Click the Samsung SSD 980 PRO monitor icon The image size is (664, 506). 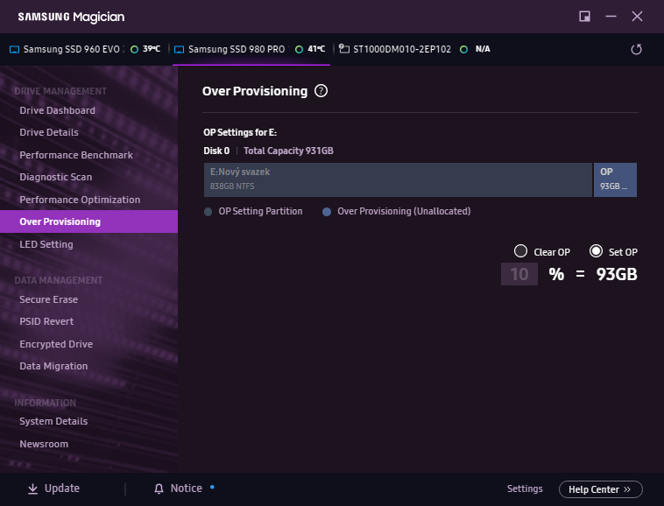point(179,50)
